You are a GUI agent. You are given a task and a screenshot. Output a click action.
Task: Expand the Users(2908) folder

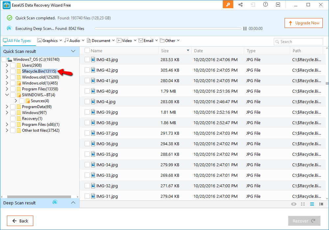[7, 65]
